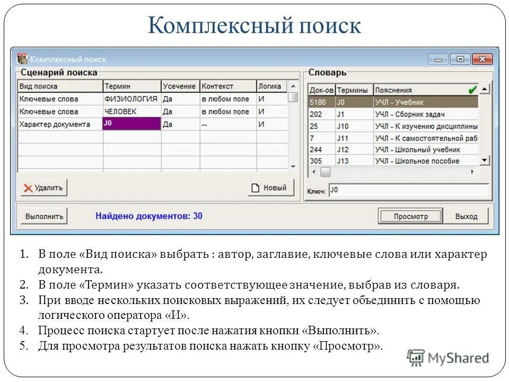Image resolution: width=509 pixels, height=382 pixels.
Task: Create a new scenario with Новый
Action: [x=271, y=188]
